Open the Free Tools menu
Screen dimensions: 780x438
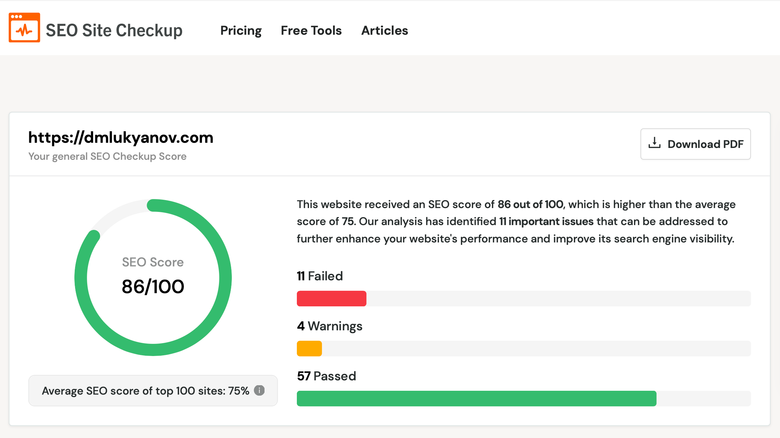[311, 31]
